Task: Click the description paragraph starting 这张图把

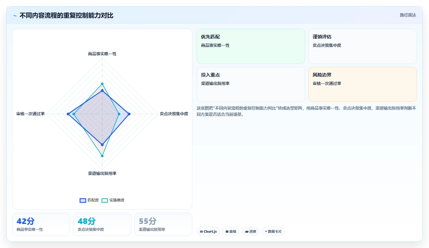Action: pos(306,111)
